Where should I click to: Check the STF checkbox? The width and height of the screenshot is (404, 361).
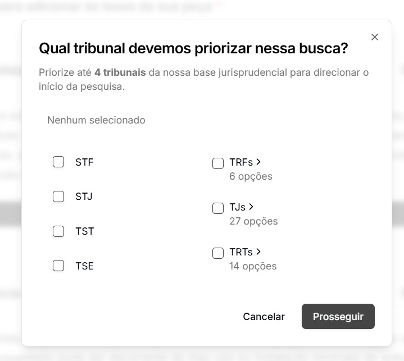58,162
